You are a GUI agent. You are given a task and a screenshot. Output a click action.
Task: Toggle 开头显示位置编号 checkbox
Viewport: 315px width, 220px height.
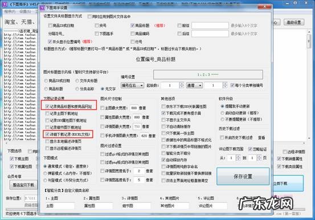(50, 41)
